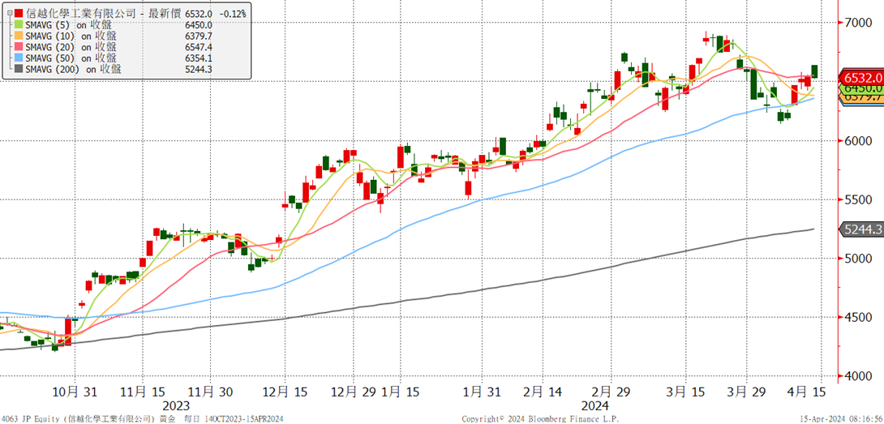
Task: Select SMAVG (5) on 收盤 legend row
Action: (68, 24)
